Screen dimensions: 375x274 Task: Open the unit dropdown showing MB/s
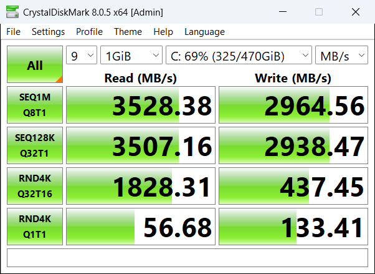(341, 55)
